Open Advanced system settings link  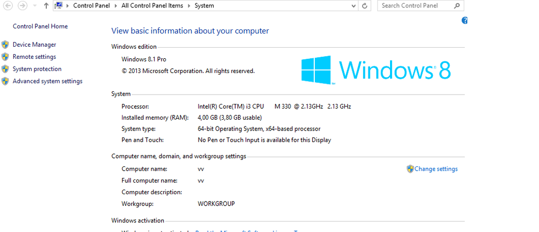47,81
